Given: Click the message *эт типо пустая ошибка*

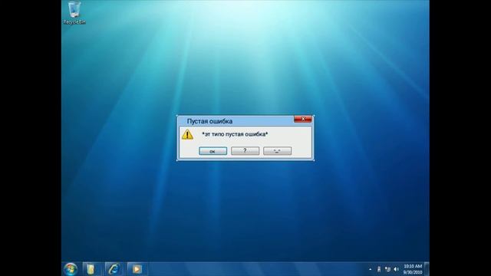Looking at the screenshot, I should [235, 134].
